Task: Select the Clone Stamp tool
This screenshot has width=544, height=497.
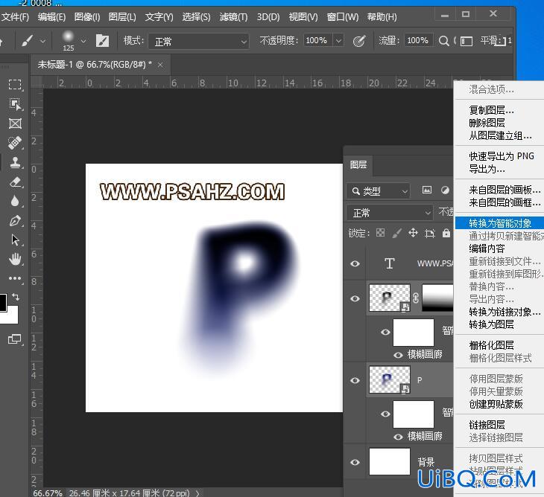Action: tap(15, 162)
